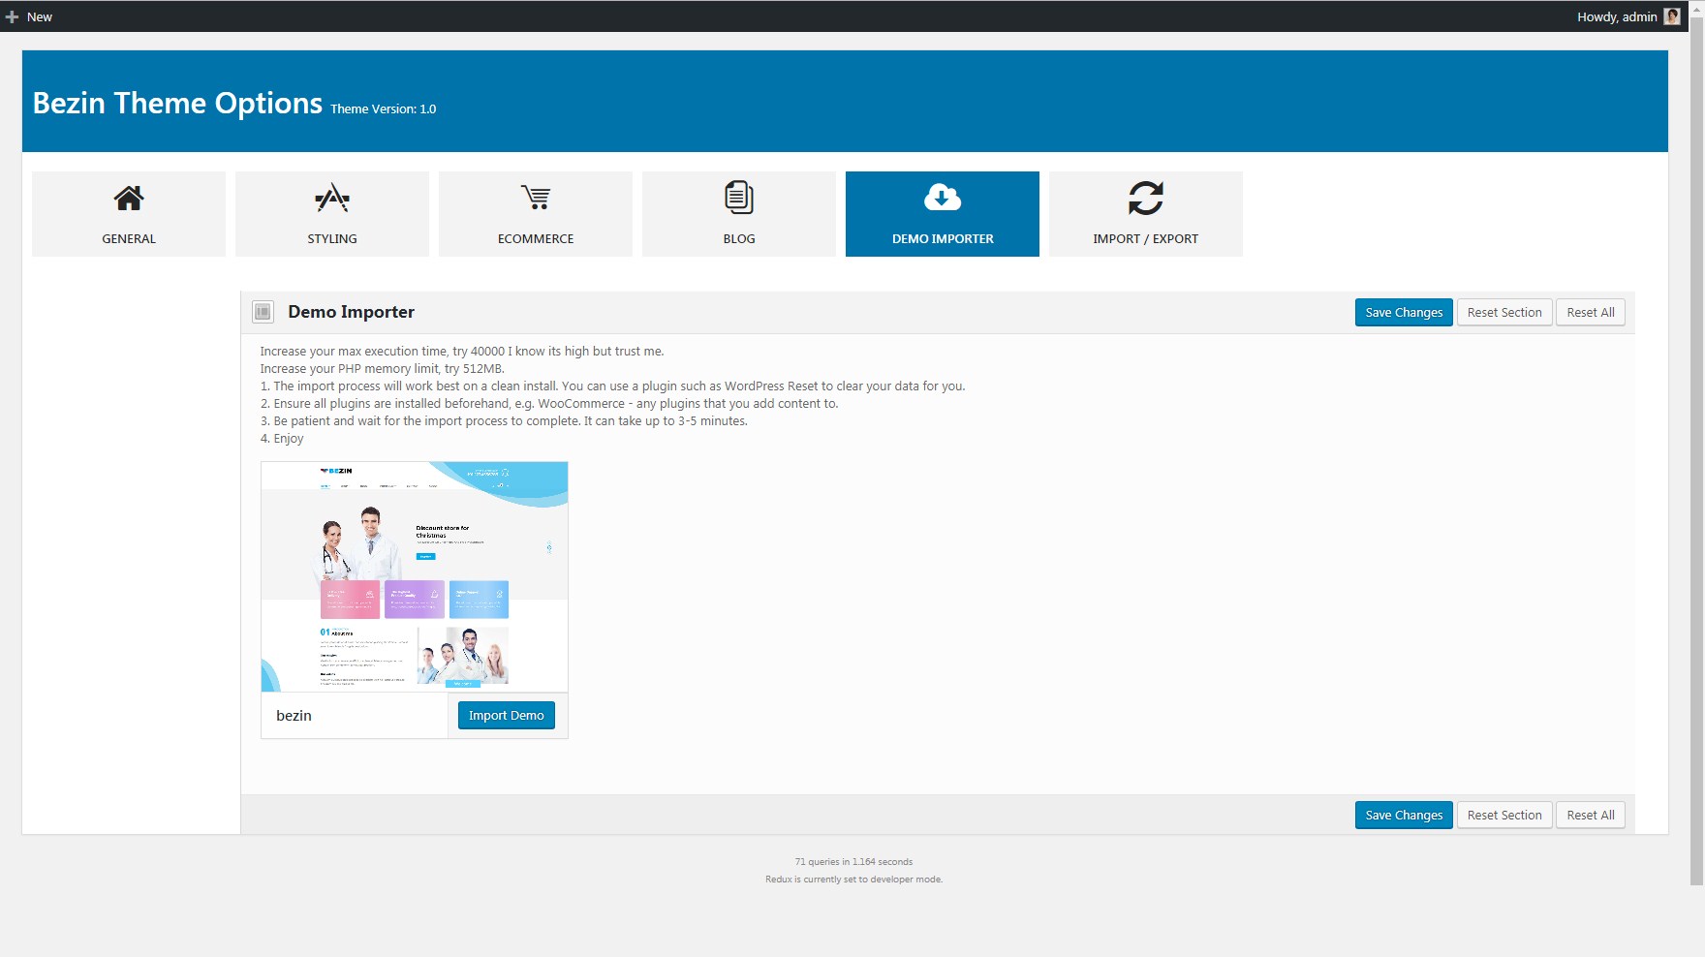This screenshot has height=957, width=1705.
Task: Click the plus icon next to New
Action: (x=12, y=16)
